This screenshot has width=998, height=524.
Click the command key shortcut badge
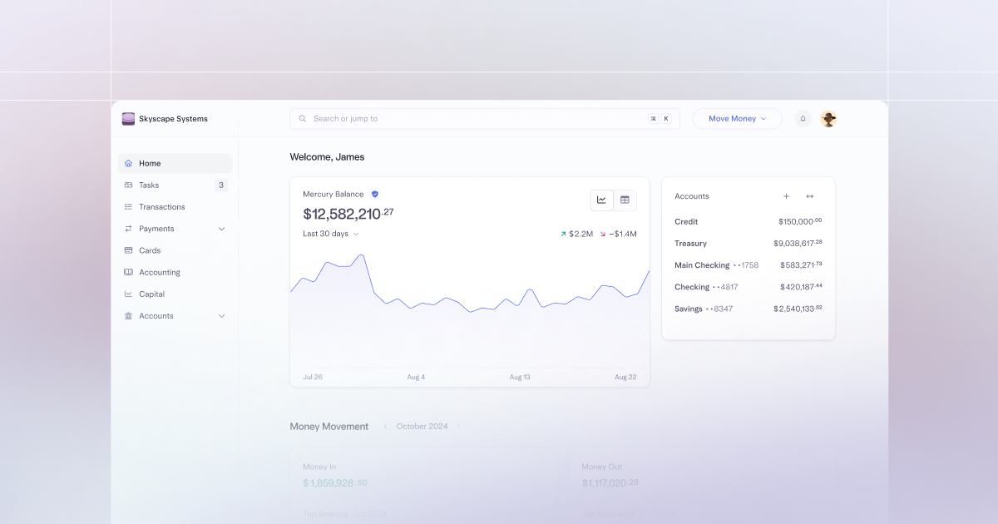[x=654, y=119]
